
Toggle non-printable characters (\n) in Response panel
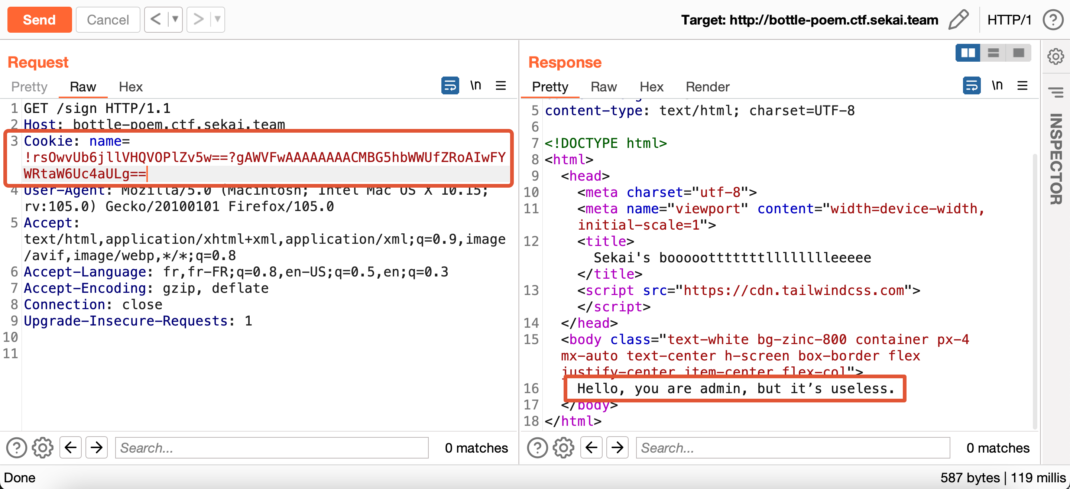tap(997, 85)
